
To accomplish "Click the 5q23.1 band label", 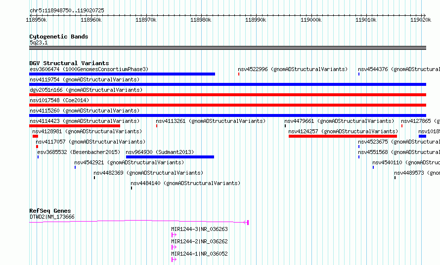I will tap(39, 42).
